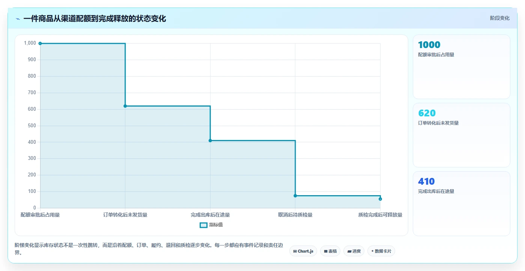Click the 620 订单转化后未发货量 card

tap(461, 135)
